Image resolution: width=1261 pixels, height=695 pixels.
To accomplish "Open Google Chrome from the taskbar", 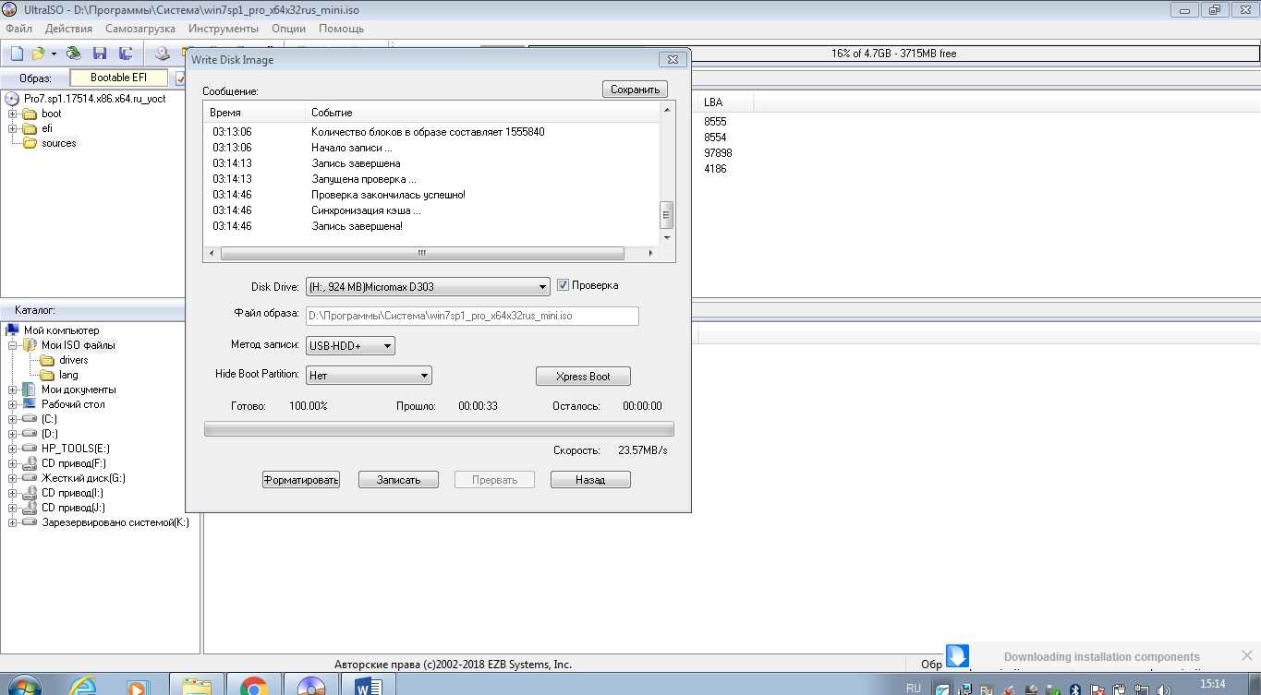I will pos(253,685).
